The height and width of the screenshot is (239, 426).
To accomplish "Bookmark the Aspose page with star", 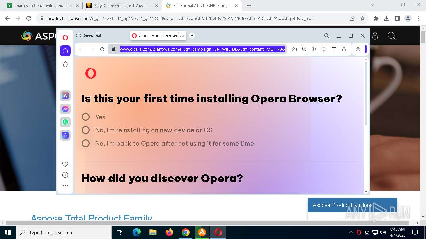I will (x=363, y=18).
